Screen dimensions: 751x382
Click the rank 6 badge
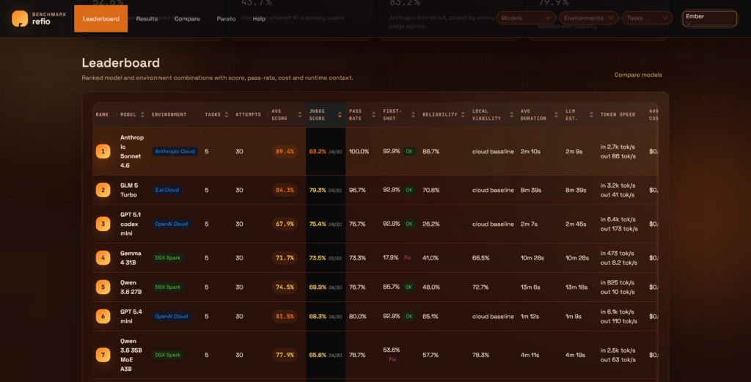coord(103,316)
